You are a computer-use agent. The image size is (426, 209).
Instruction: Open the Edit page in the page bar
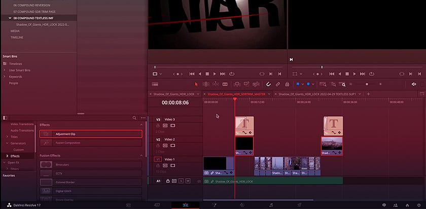point(185,205)
